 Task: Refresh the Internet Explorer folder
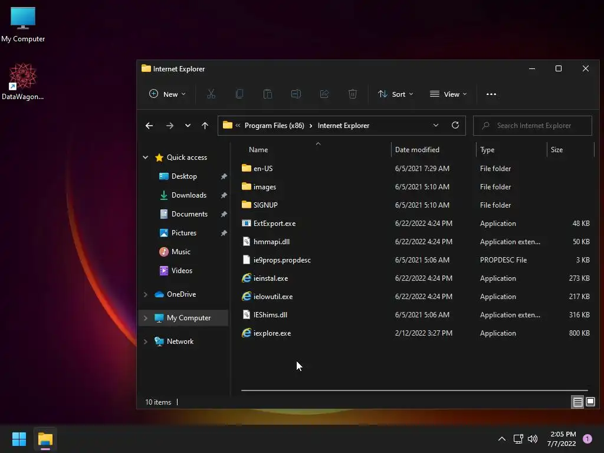coord(455,125)
